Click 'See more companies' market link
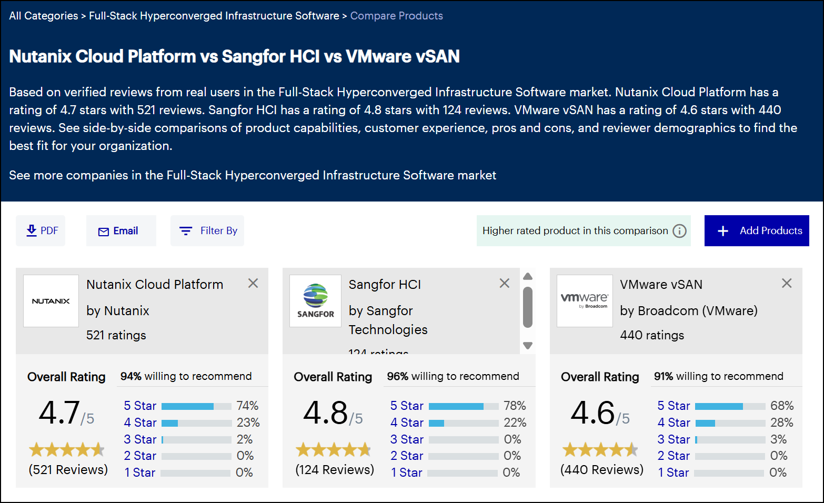Image resolution: width=824 pixels, height=503 pixels. (253, 175)
